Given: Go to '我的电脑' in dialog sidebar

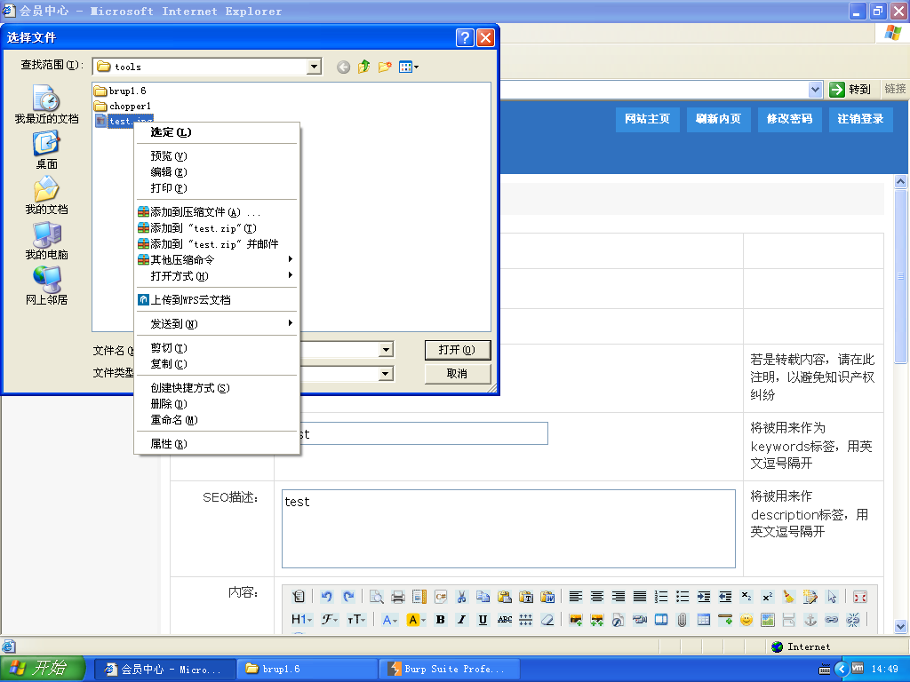Looking at the screenshot, I should (46, 241).
